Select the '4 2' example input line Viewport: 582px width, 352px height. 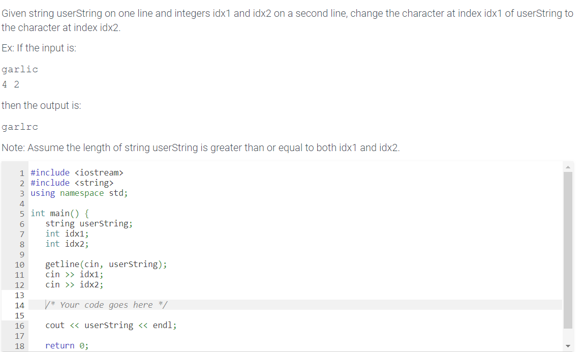pos(11,84)
